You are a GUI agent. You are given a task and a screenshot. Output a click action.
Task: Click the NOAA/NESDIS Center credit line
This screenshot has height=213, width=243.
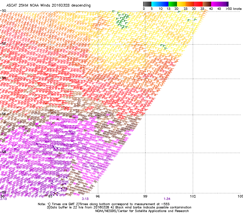pyautogui.click(x=142, y=211)
